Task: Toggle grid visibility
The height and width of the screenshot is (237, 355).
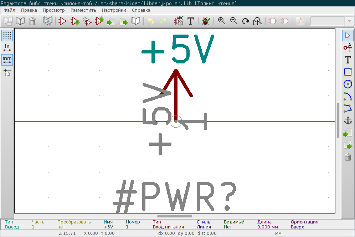Action: (7, 36)
